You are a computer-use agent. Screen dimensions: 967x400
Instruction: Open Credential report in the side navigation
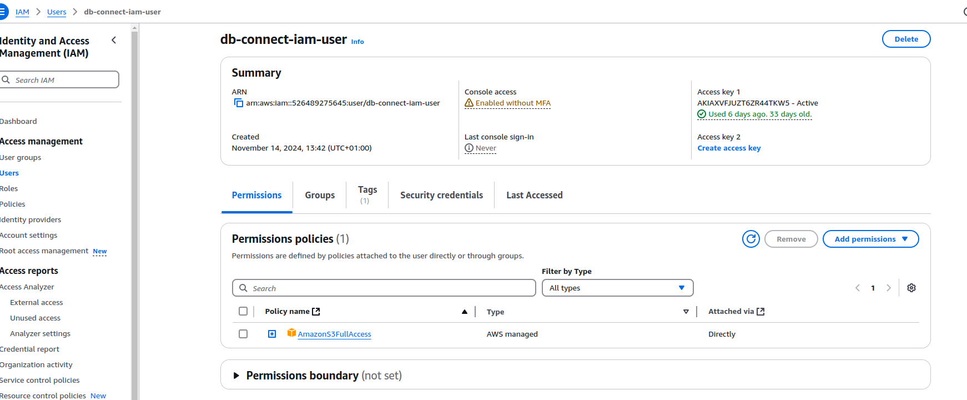(x=29, y=349)
